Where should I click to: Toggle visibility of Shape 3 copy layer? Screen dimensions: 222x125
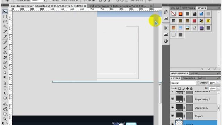(x=172, y=107)
